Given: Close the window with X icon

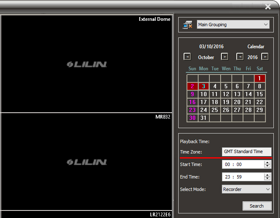Looking at the screenshot, I should click(268, 7).
